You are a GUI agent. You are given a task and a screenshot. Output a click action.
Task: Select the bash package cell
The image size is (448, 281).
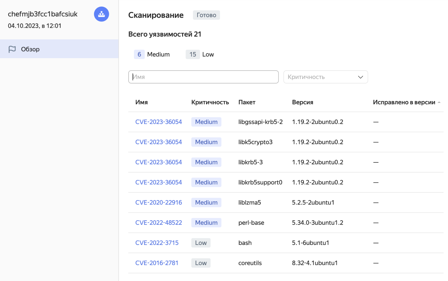click(245, 243)
